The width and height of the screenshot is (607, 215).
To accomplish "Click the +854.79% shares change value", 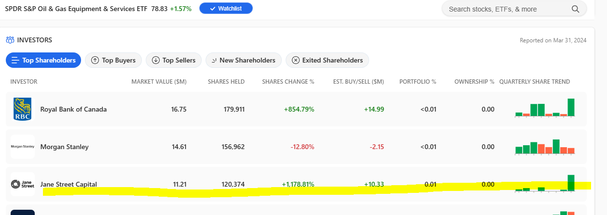I will pos(299,109).
